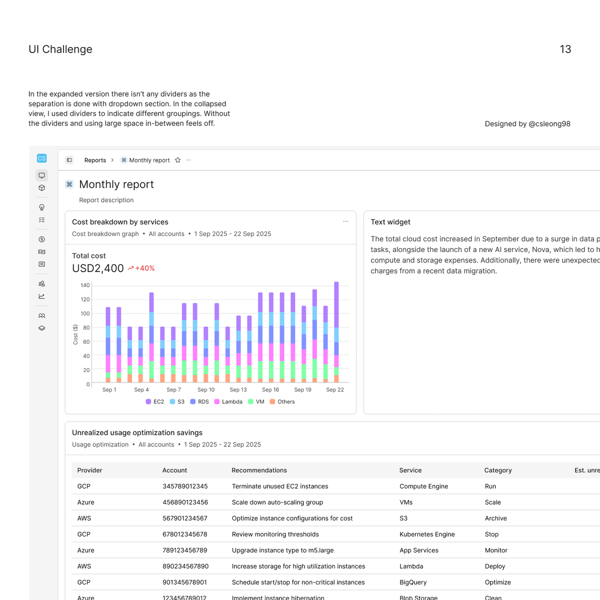The height and width of the screenshot is (600, 600).
Task: Click the Monthly report page title
Action: point(116,184)
